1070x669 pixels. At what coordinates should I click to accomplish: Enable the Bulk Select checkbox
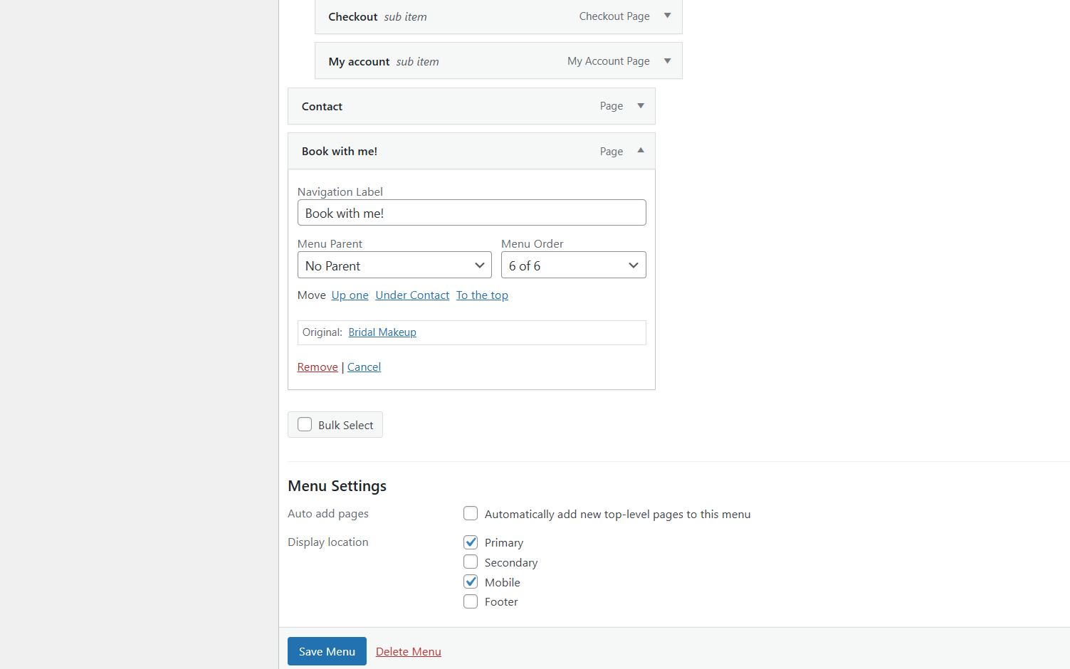coord(305,425)
